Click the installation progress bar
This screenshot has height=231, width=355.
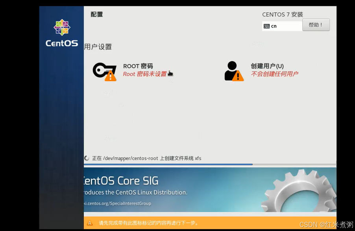click(x=210, y=164)
